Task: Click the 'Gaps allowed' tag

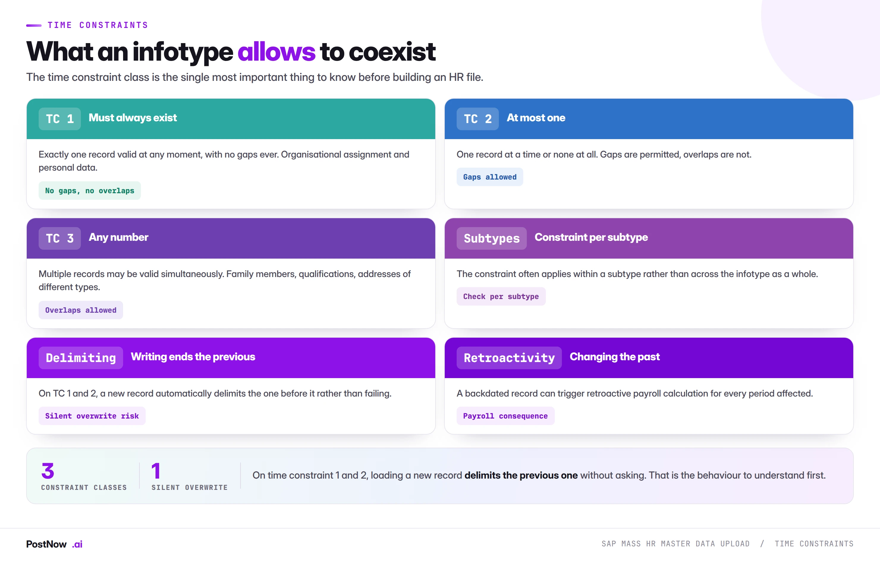Action: (490, 177)
